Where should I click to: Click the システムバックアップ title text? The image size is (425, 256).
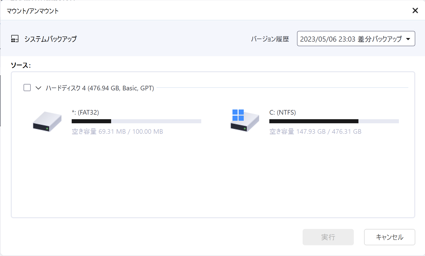(50, 39)
